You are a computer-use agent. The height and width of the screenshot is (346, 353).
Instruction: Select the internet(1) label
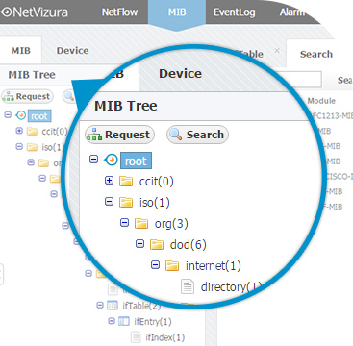click(x=214, y=266)
